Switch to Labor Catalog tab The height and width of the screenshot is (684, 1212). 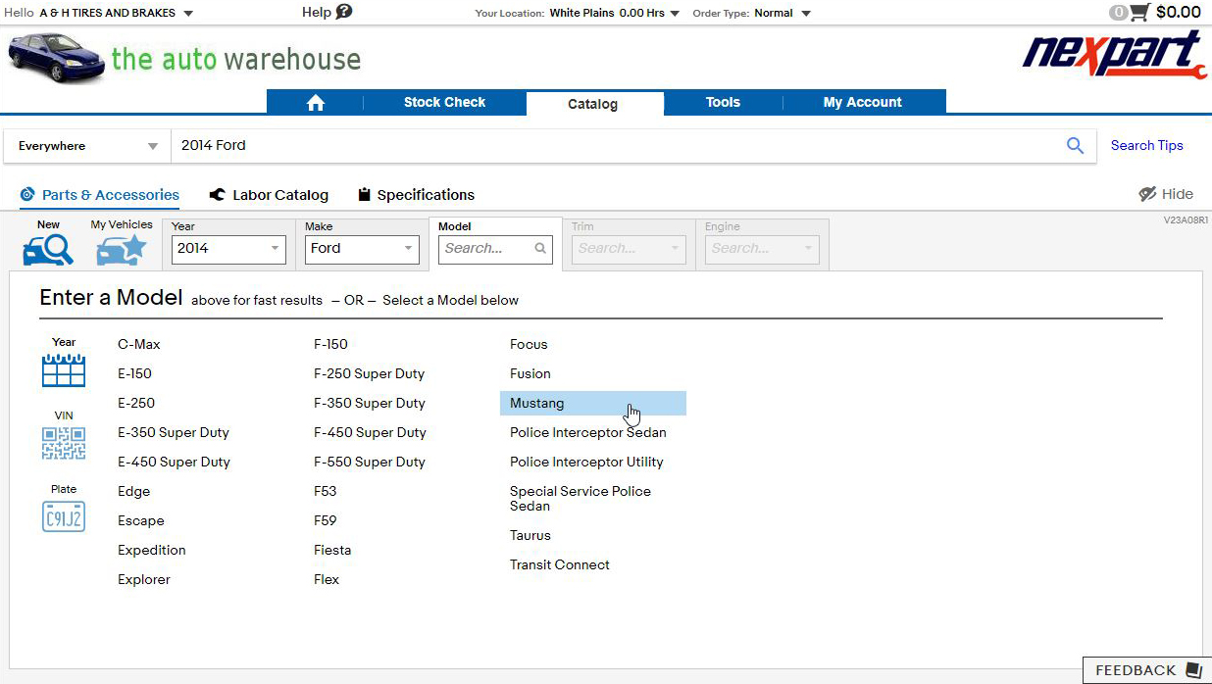click(269, 195)
